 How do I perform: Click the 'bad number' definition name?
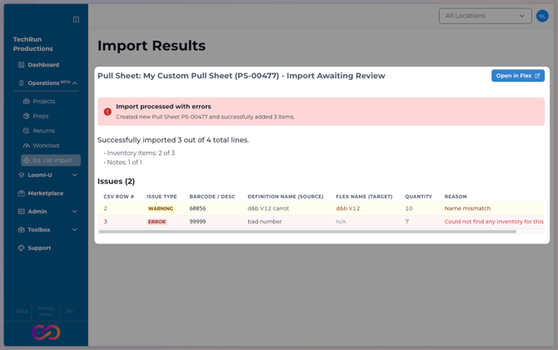265,222
